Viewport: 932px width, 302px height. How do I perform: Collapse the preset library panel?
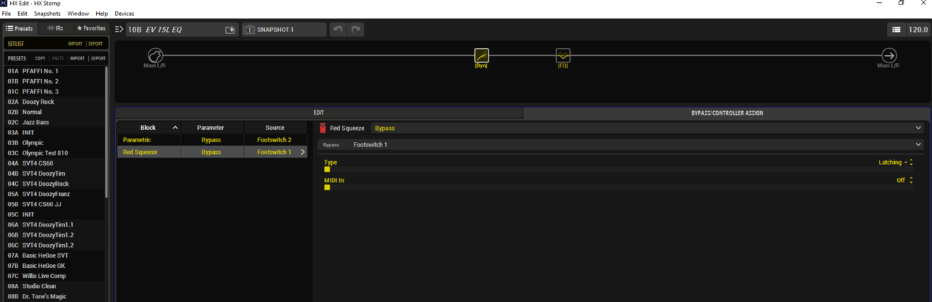coord(119,30)
